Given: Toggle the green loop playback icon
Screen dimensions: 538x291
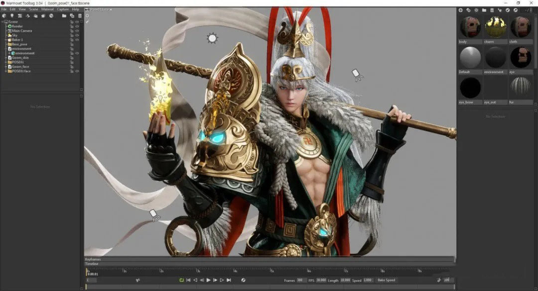Looking at the screenshot, I should [x=182, y=281].
